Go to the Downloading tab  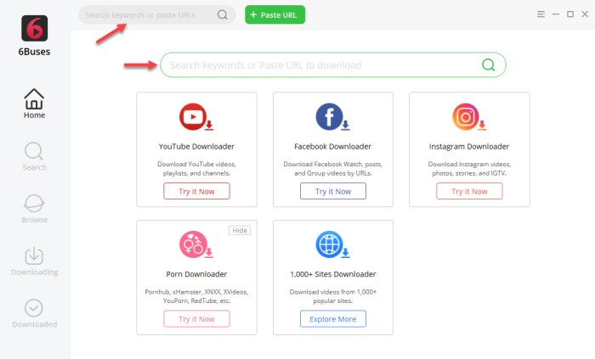click(34, 261)
